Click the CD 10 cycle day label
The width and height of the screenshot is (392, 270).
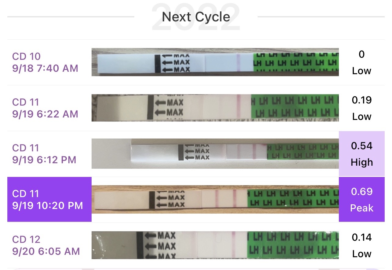tap(26, 56)
